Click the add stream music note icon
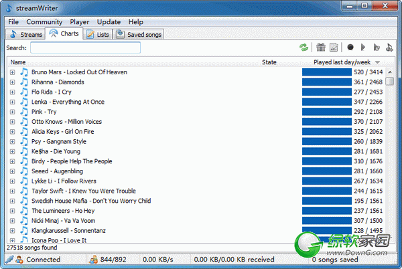Screen dimensions: 402x269 tap(389, 48)
